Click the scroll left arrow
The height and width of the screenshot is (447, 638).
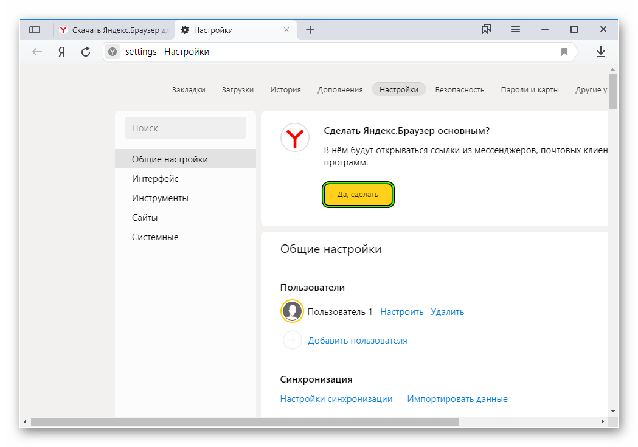(x=25, y=422)
